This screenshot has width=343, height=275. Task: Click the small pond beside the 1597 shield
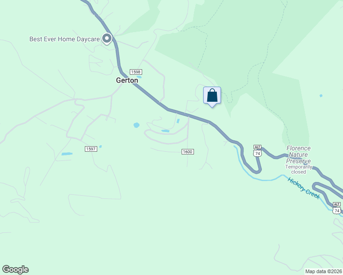point(100,147)
